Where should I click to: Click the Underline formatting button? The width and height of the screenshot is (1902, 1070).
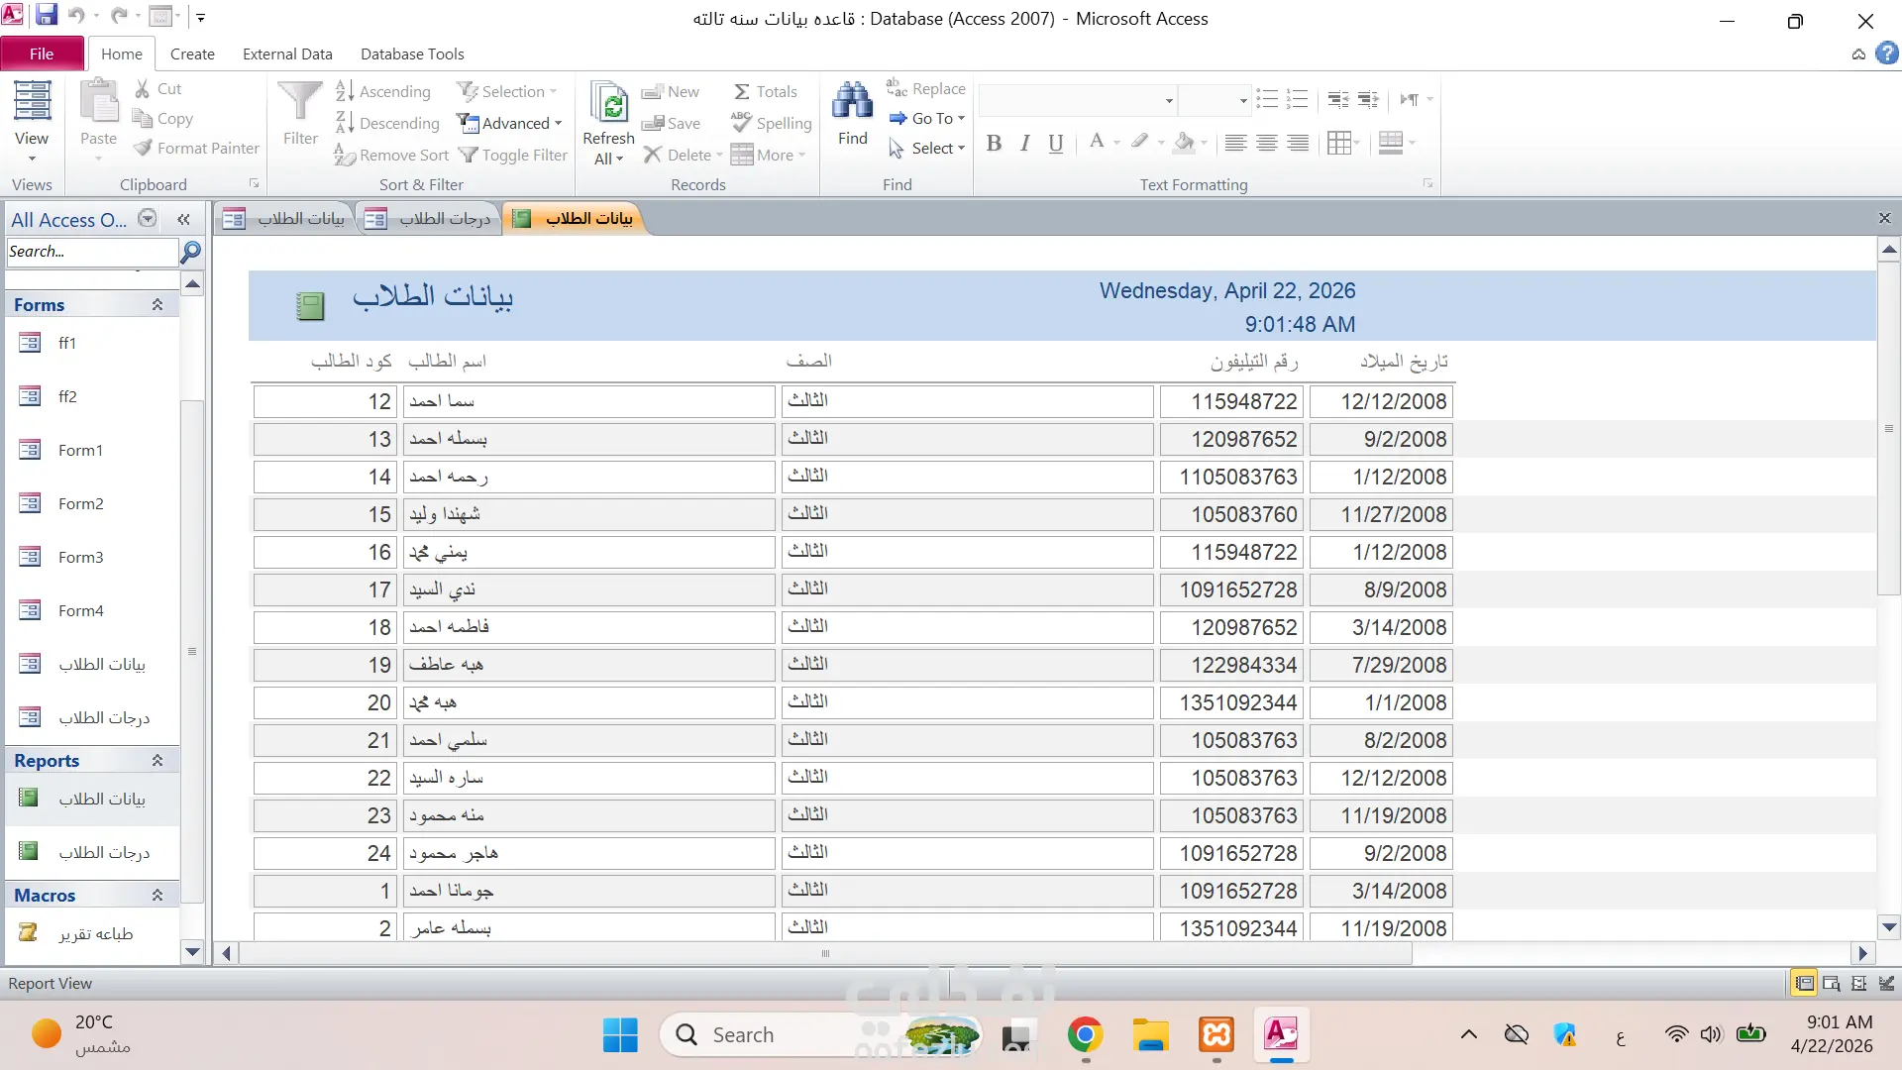coord(1056,144)
